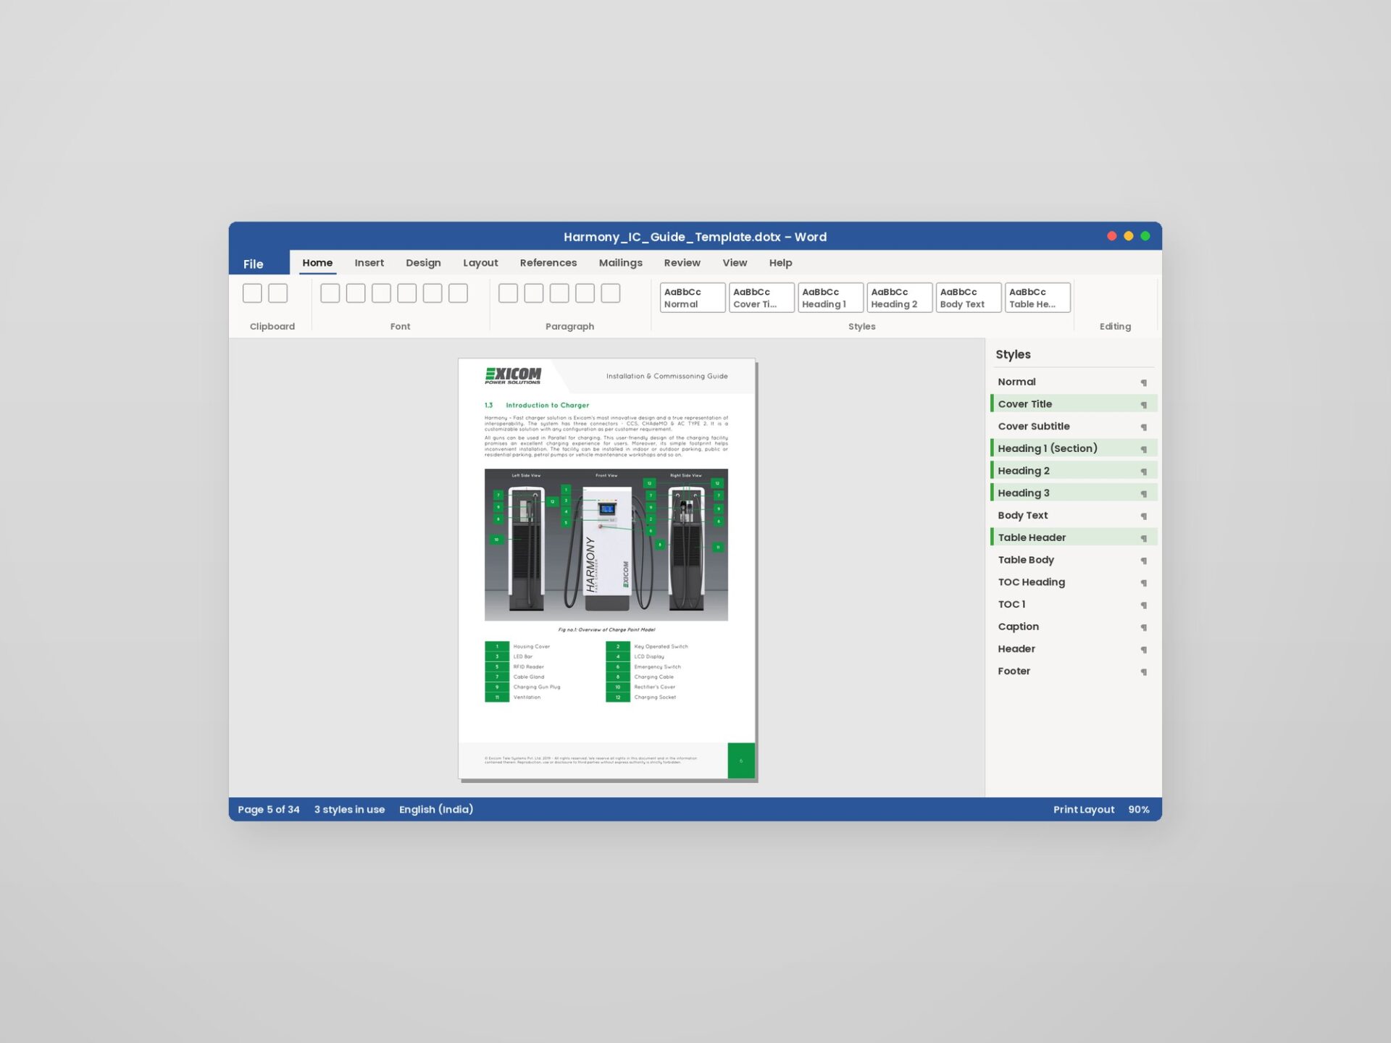Click the Page 5 of 34 indicator
This screenshot has height=1043, width=1391.
268,810
